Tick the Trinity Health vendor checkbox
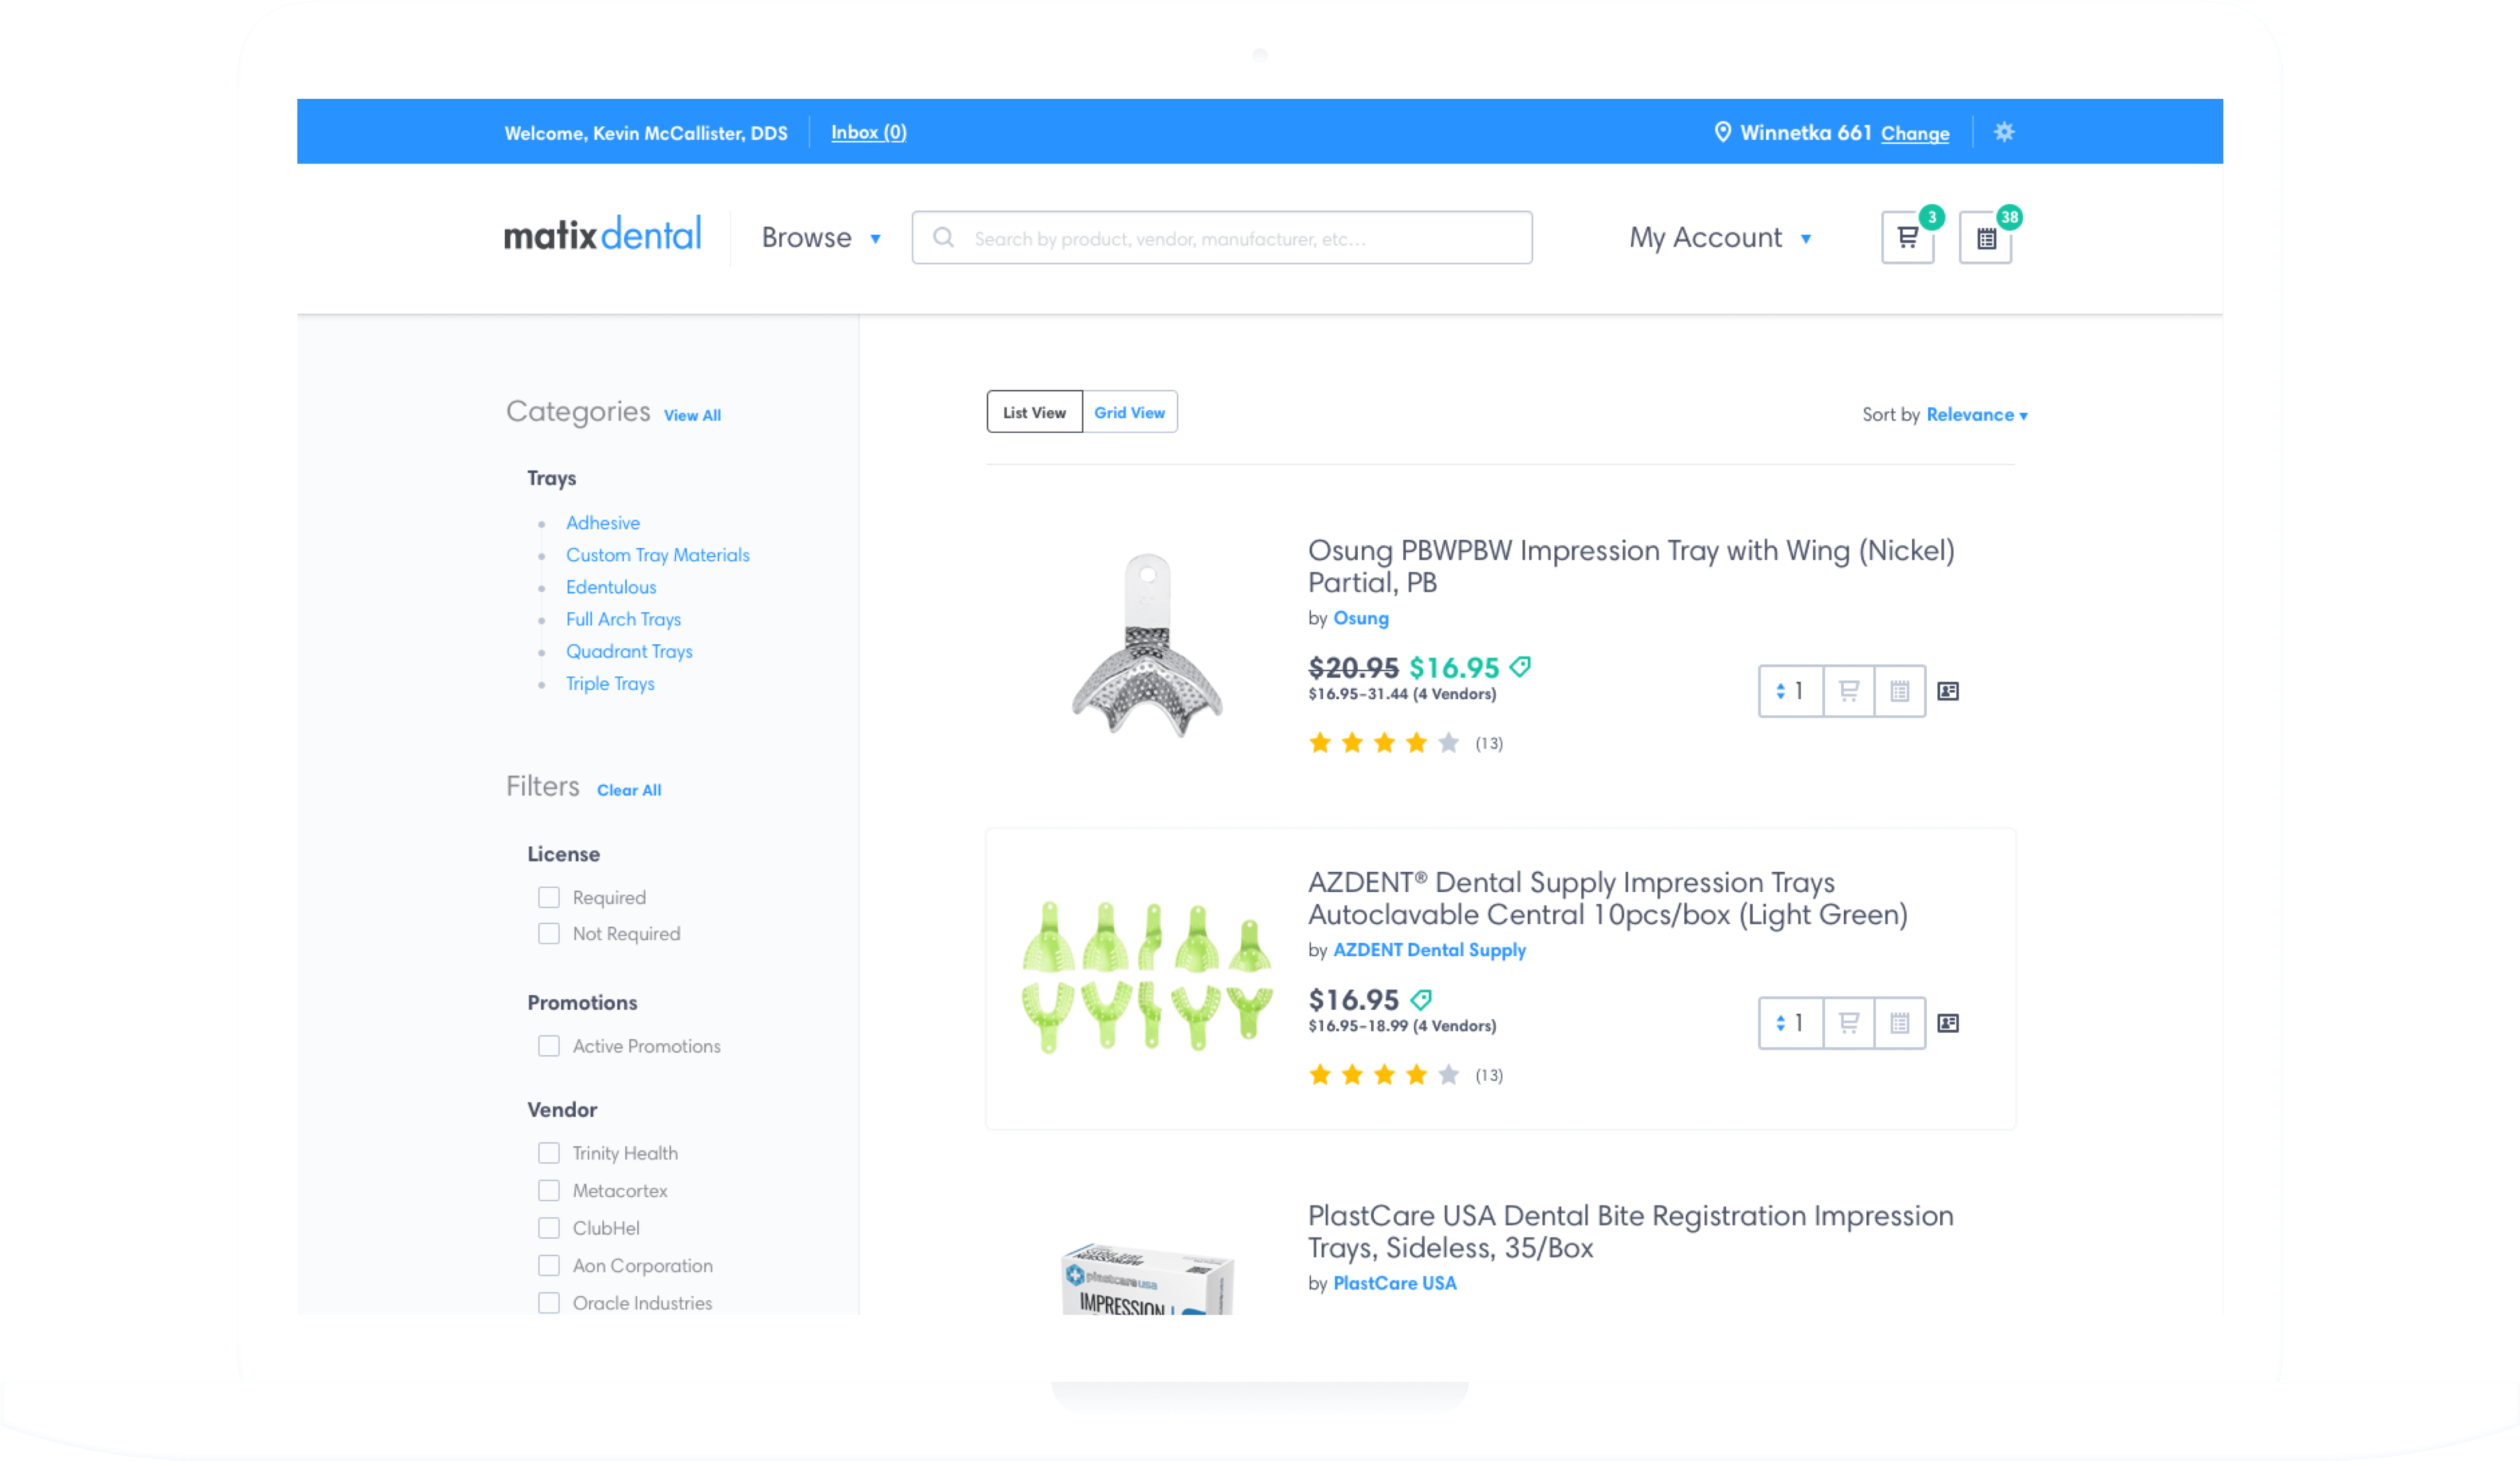Viewport: 2520px width, 1461px height. pos(549,1153)
